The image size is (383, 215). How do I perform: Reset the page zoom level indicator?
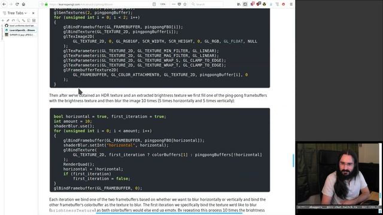click(163, 4)
